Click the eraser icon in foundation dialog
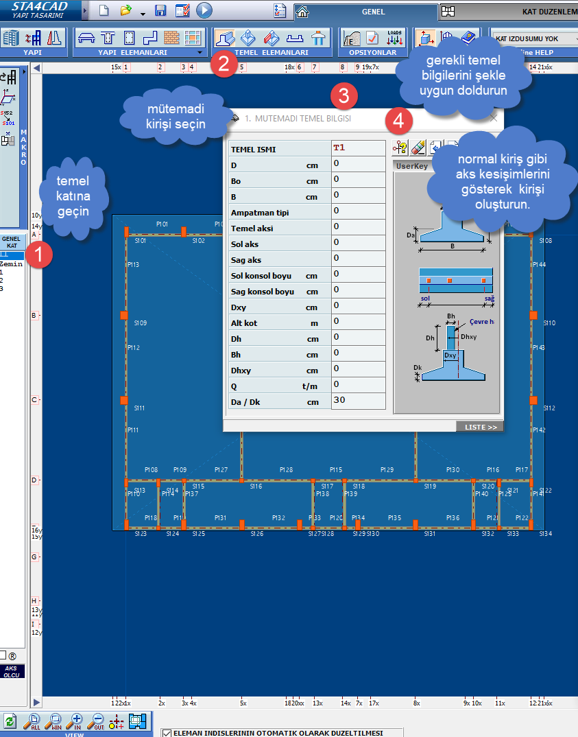The width and height of the screenshot is (578, 737). point(418,148)
